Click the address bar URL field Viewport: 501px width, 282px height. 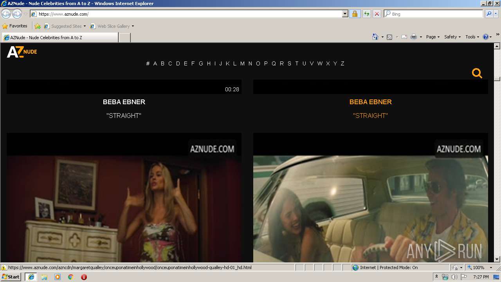186,14
